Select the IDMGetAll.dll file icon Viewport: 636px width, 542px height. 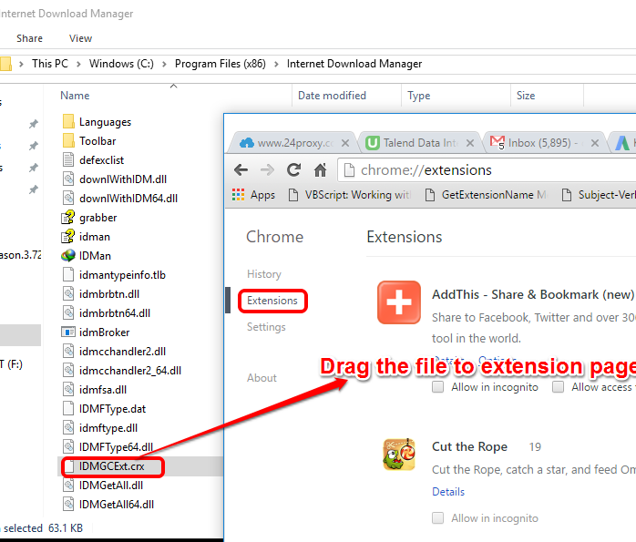point(68,485)
